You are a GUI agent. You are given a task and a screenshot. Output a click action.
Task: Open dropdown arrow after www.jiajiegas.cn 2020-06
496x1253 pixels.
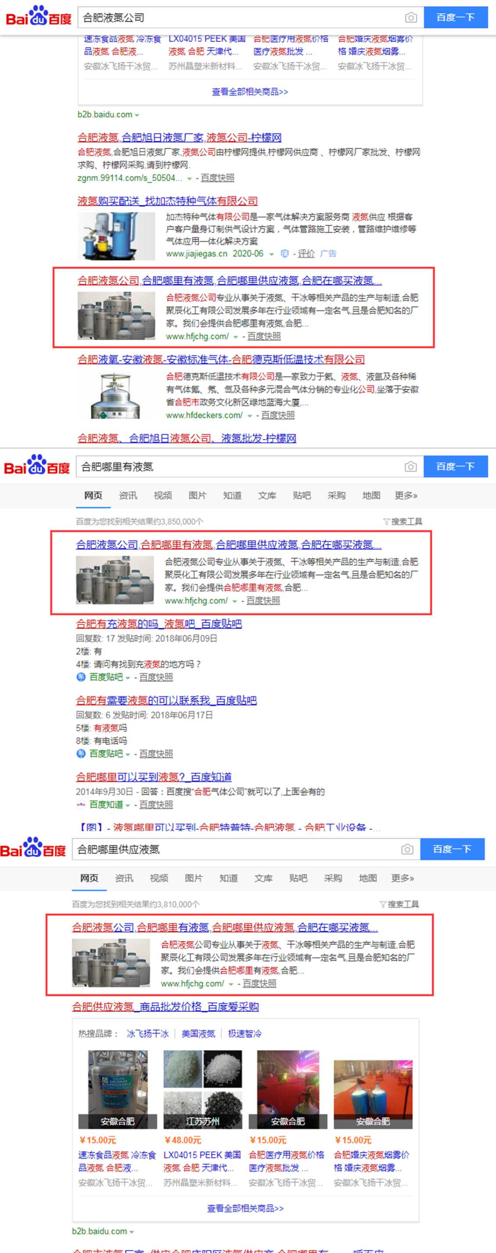pos(271,254)
